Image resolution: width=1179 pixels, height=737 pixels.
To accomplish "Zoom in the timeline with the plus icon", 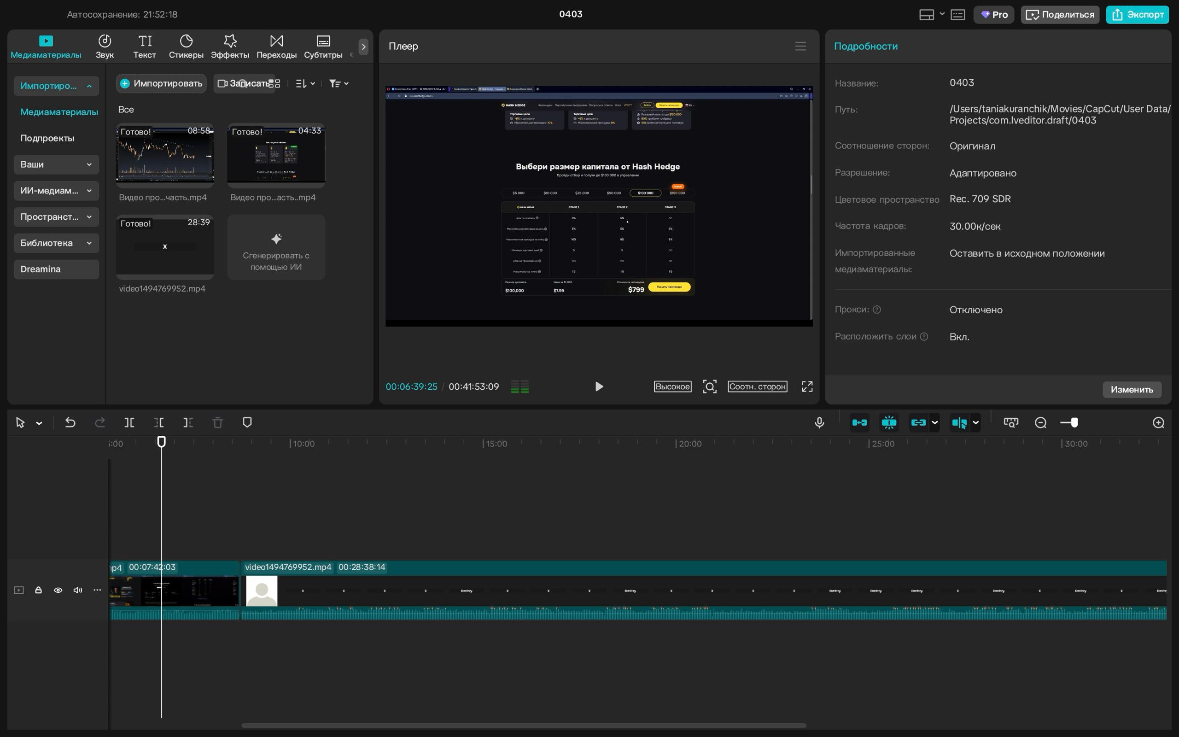I will point(1158,422).
